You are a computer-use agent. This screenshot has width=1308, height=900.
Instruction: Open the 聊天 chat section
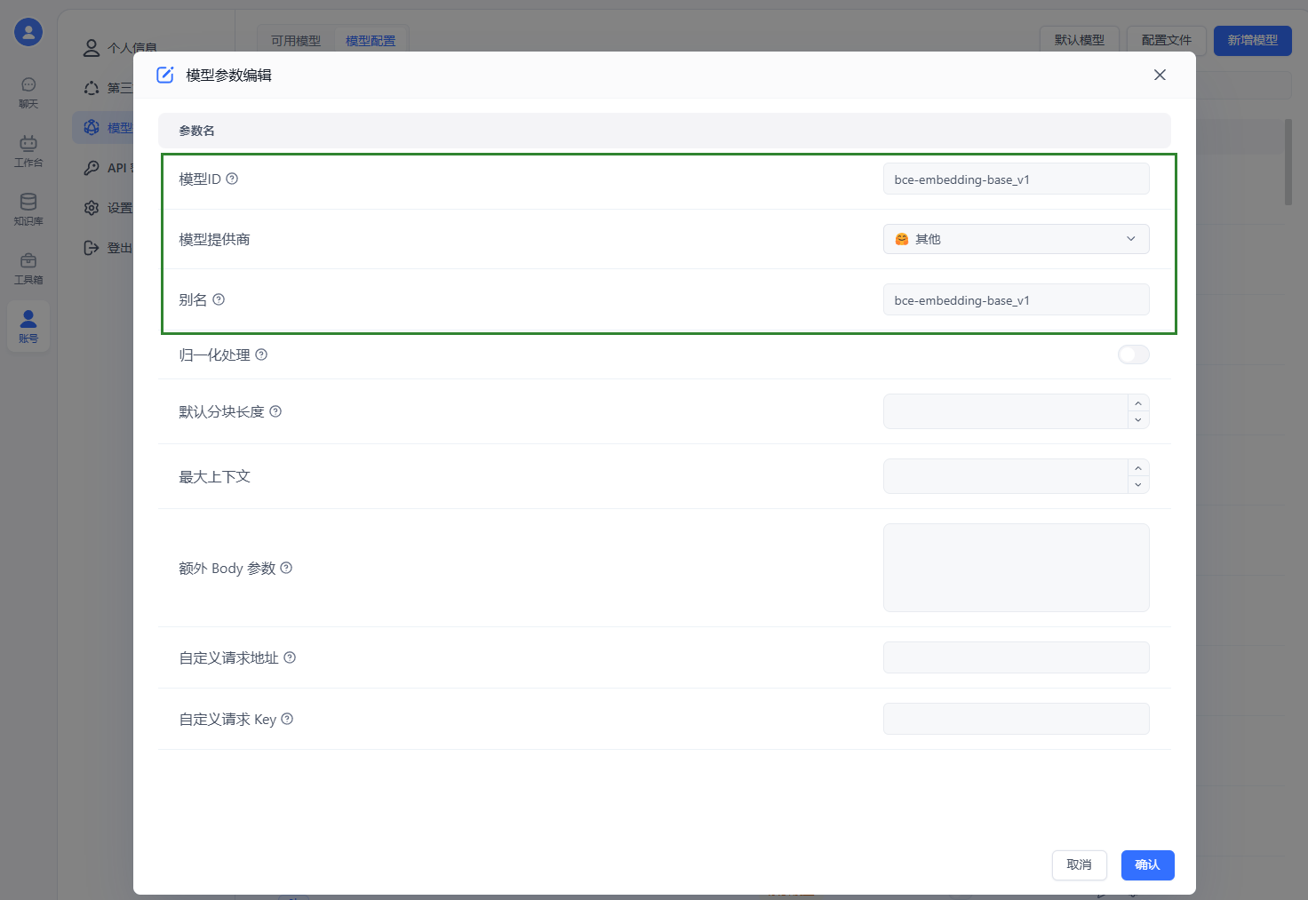[28, 92]
